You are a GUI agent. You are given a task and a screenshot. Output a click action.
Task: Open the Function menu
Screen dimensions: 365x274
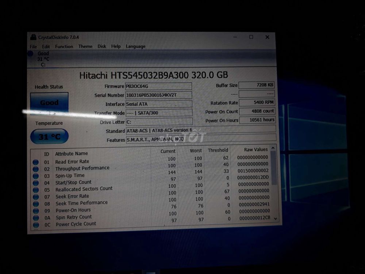pos(64,47)
